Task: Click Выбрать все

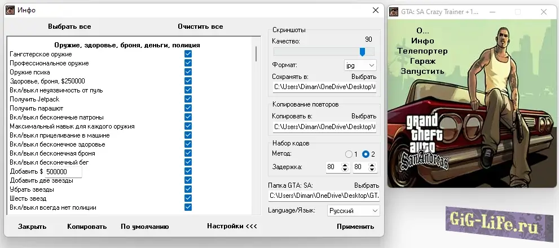Action: [69, 26]
